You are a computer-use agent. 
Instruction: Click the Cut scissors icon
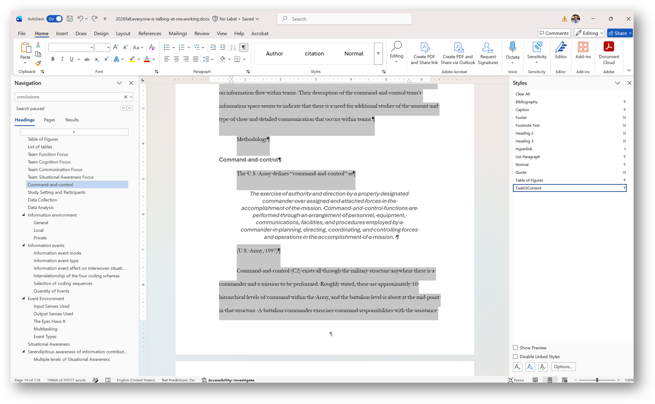coord(38,45)
